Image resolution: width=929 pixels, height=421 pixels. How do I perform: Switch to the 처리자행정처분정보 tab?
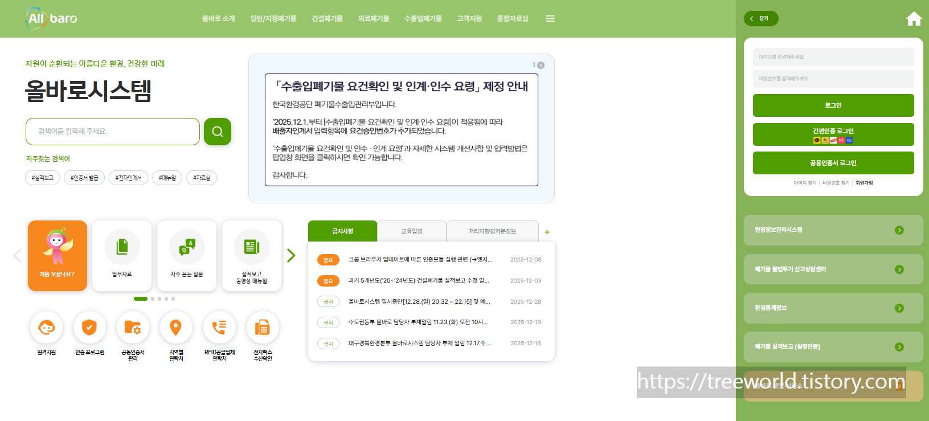click(493, 231)
